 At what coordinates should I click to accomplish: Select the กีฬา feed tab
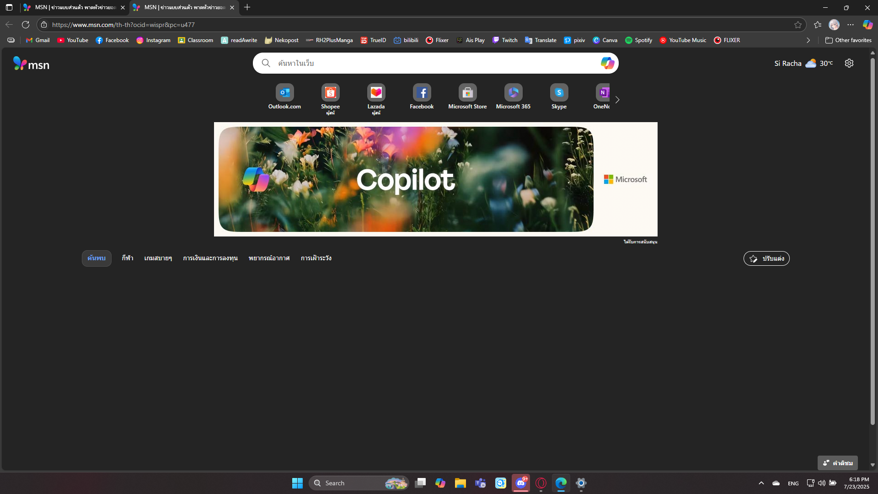pos(128,258)
